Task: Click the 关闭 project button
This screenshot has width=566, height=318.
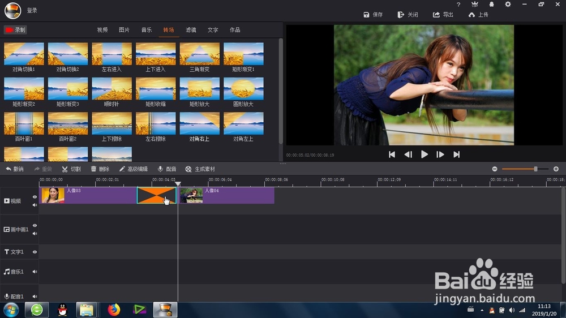Action: click(408, 15)
